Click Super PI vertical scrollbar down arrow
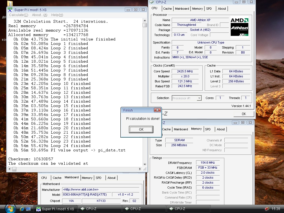The height and width of the screenshot is (213, 284). [x=145, y=164]
